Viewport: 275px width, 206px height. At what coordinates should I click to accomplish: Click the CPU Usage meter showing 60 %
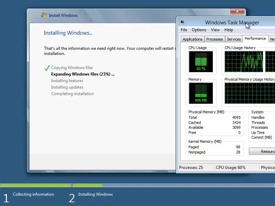[x=201, y=61]
